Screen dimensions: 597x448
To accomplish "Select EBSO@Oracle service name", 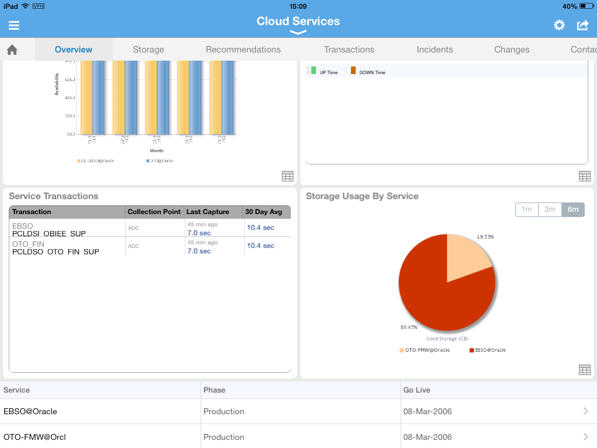I will [30, 411].
